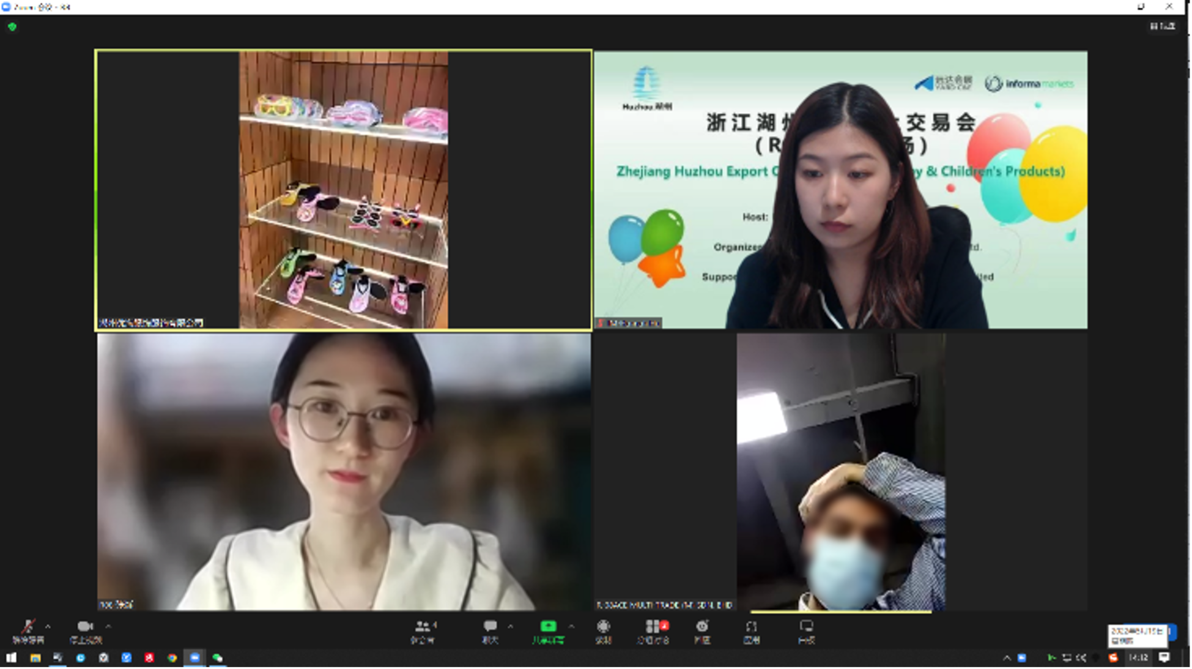Select the woman with glasses video tile
This screenshot has width=1192, height=669.
[344, 471]
